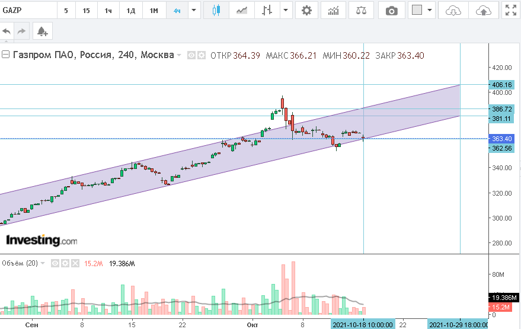Take a chart snapshot with camera

[x=391, y=10]
